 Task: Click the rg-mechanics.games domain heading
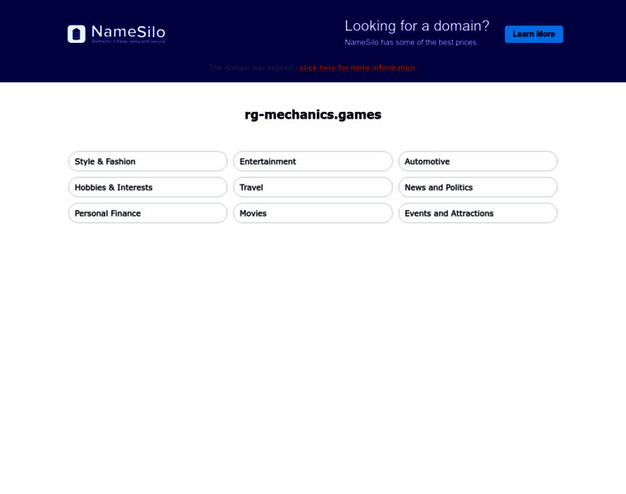pos(313,114)
